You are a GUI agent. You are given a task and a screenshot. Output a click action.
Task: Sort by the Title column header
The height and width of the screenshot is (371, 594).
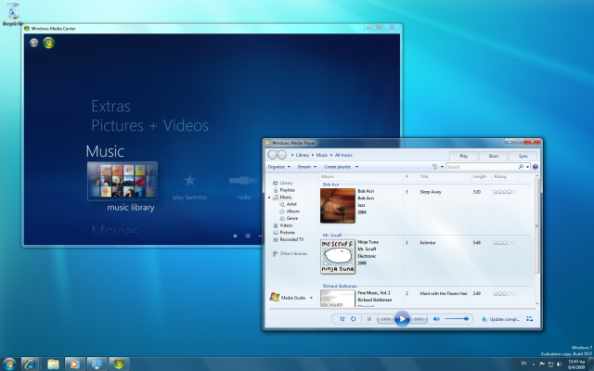click(424, 177)
